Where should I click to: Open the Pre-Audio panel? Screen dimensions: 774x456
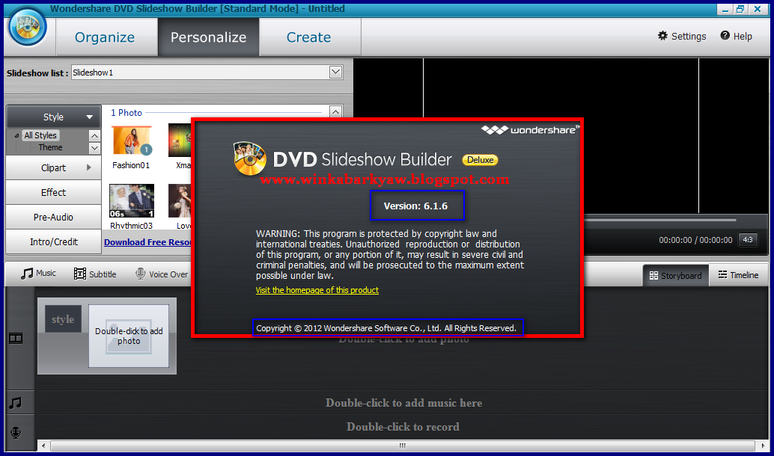click(53, 217)
